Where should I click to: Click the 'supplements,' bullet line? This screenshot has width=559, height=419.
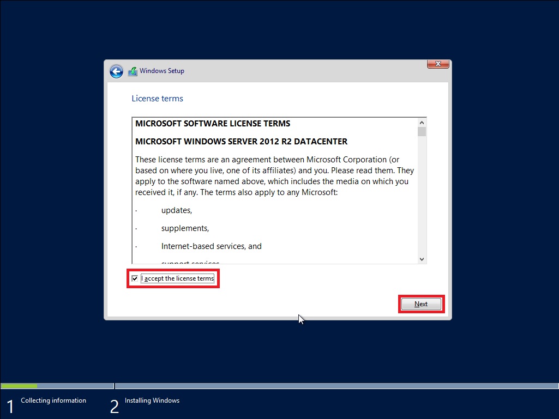point(185,228)
